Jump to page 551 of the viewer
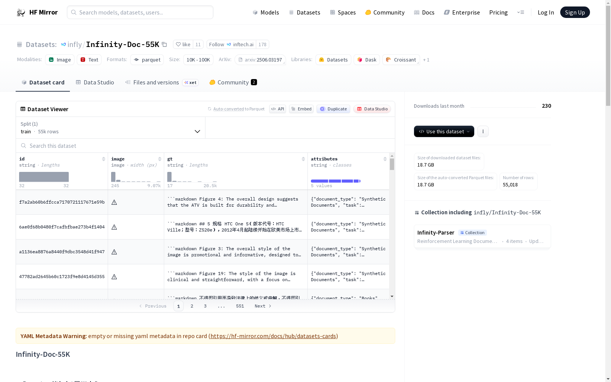The height and width of the screenshot is (382, 611). coord(240,306)
